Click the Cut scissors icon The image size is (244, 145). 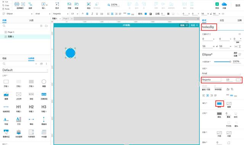3,2
